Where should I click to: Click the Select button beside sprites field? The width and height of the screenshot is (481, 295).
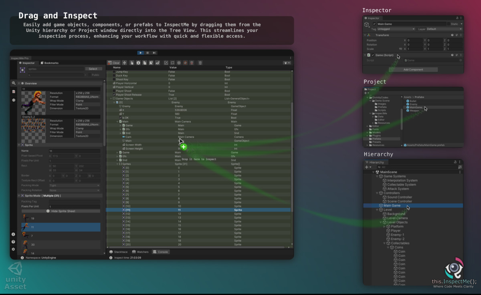(93, 69)
